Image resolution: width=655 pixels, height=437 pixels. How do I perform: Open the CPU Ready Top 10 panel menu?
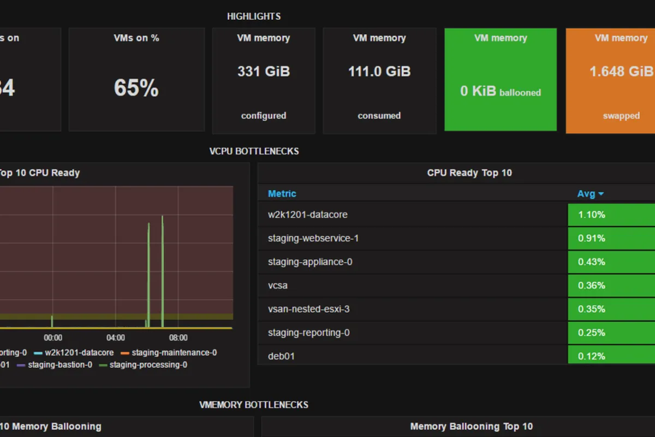pyautogui.click(x=469, y=173)
